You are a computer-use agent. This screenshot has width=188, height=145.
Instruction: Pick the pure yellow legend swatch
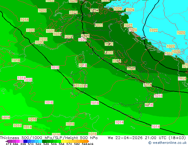coord(63,141)
